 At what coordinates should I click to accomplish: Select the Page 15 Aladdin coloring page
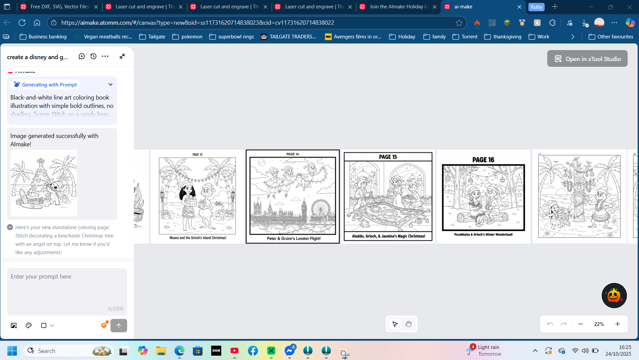388,196
